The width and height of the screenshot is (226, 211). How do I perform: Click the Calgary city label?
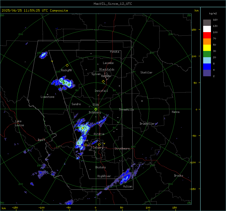tap(98, 148)
